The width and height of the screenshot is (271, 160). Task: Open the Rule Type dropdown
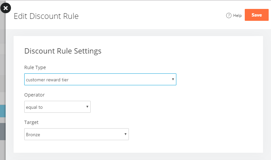(100, 79)
